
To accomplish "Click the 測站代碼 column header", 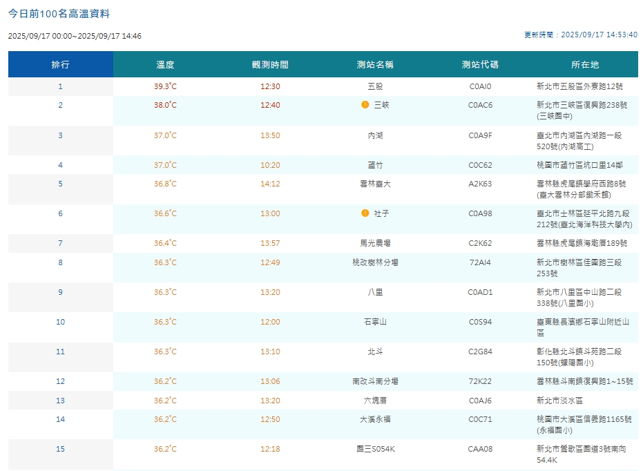I will pos(480,64).
